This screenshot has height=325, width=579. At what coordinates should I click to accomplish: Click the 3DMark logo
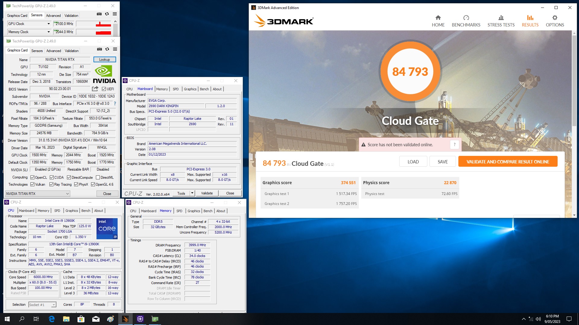coord(283,21)
